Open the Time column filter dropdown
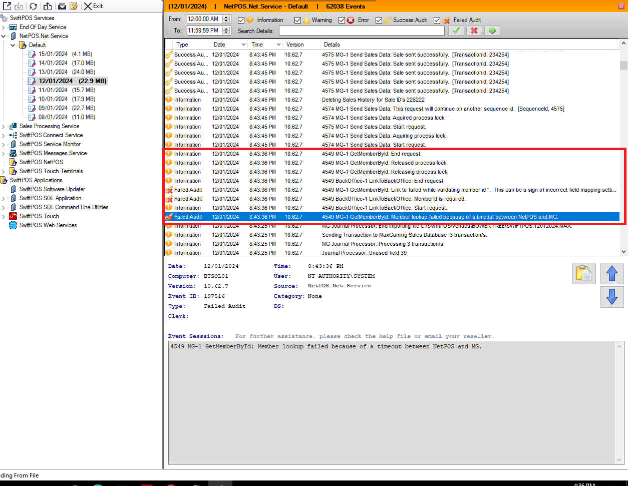The width and height of the screenshot is (628, 486). 279,45
